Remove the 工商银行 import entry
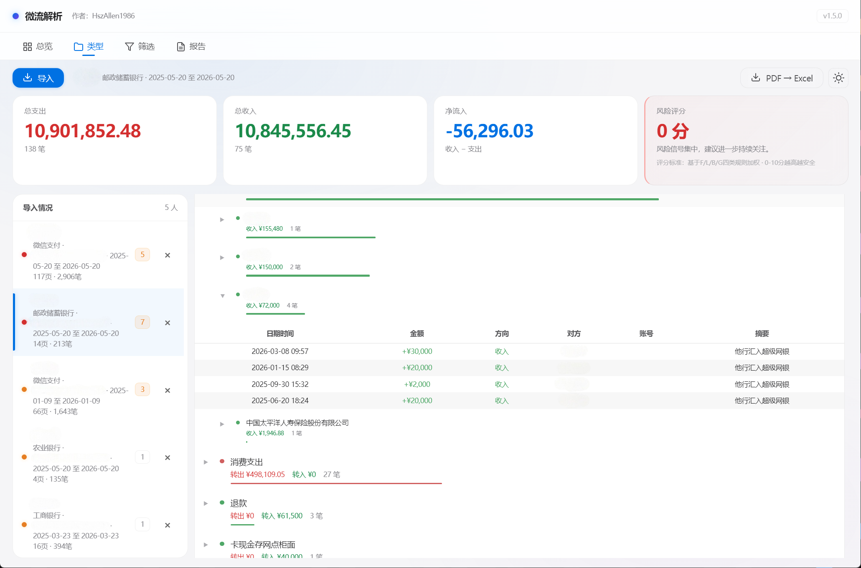The image size is (861, 568). 168,525
